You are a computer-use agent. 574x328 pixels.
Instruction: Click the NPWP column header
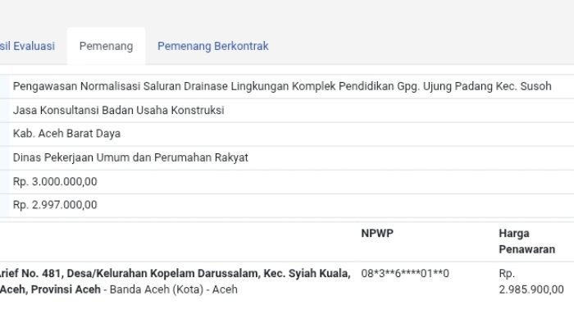coord(377,234)
